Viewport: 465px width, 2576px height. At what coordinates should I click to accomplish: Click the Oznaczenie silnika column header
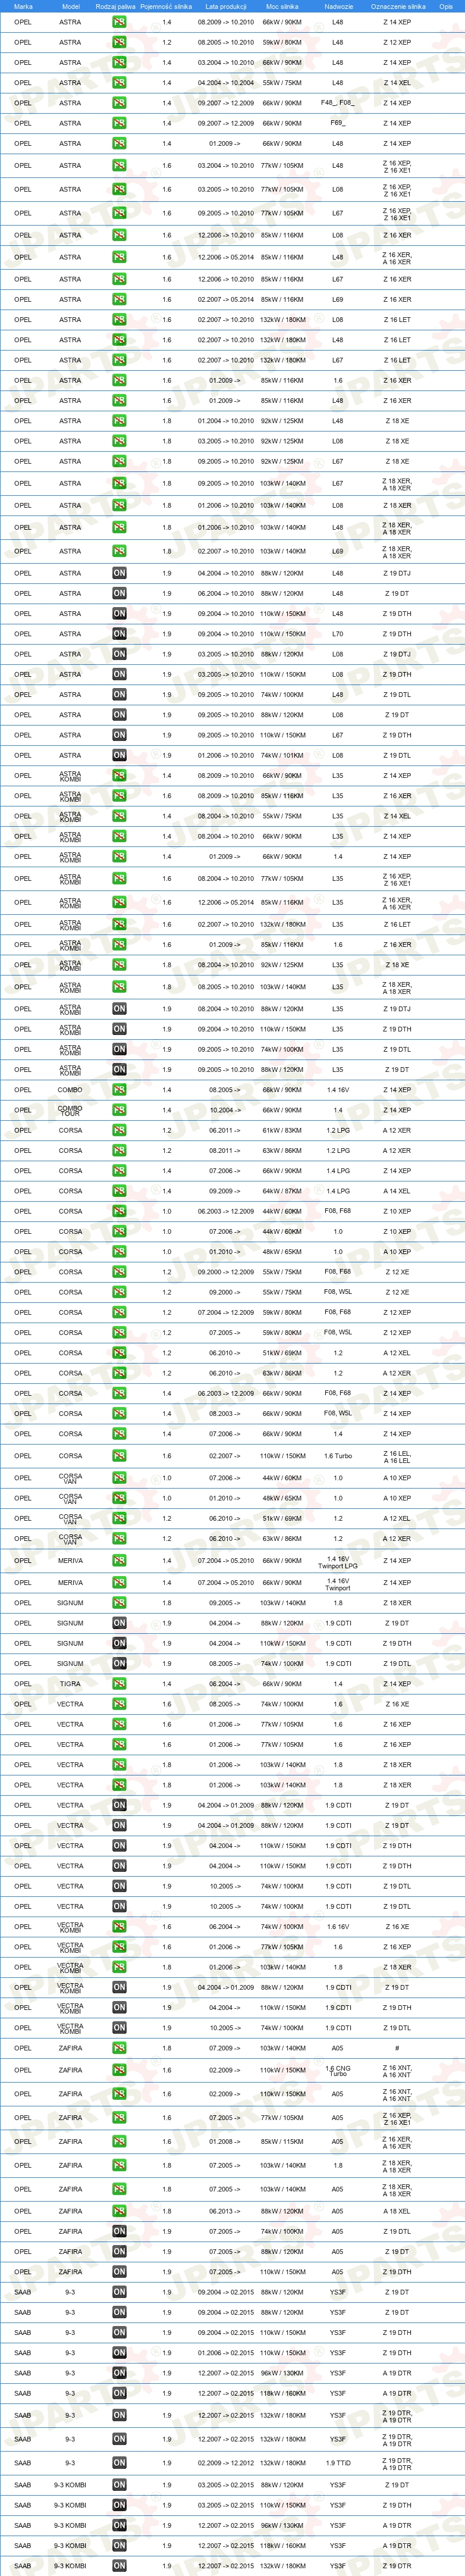click(398, 6)
